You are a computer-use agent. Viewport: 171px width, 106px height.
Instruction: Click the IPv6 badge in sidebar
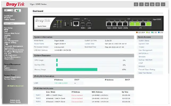tap(18, 11)
